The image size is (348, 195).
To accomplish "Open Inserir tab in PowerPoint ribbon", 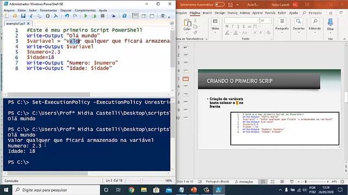I will click(207, 13).
